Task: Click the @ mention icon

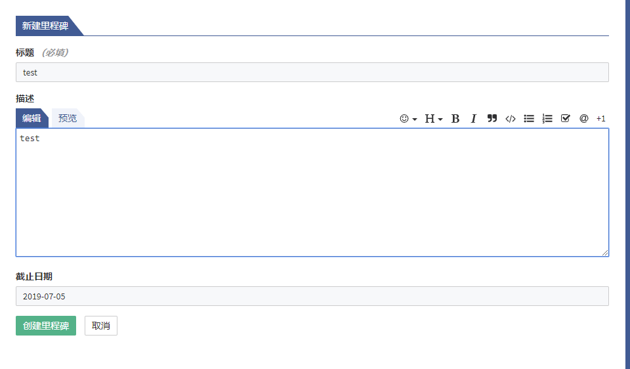Action: [583, 119]
